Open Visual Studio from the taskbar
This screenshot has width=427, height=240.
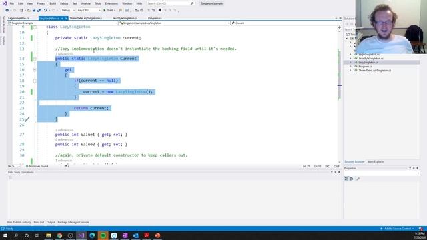pos(81,235)
